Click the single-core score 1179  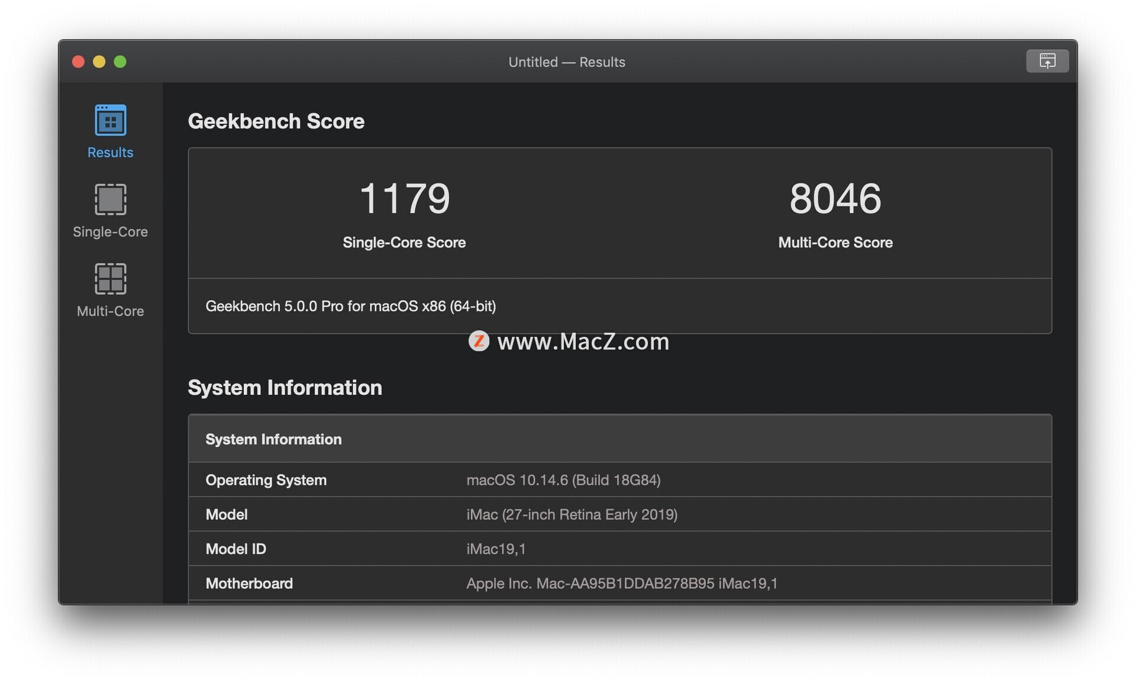click(405, 198)
